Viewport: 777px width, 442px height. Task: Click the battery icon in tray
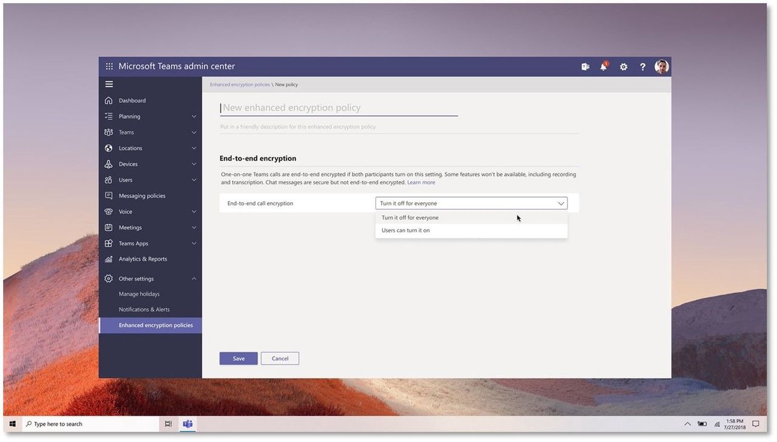pyautogui.click(x=702, y=424)
